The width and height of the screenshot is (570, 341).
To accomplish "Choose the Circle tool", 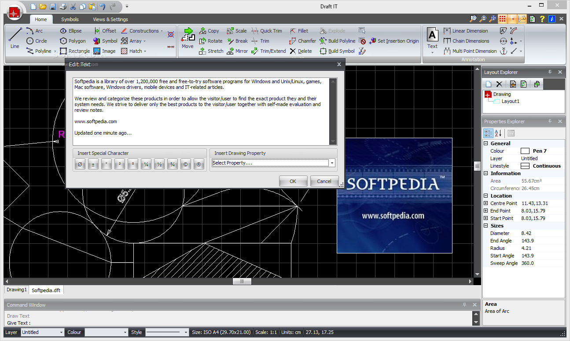I will (37, 41).
